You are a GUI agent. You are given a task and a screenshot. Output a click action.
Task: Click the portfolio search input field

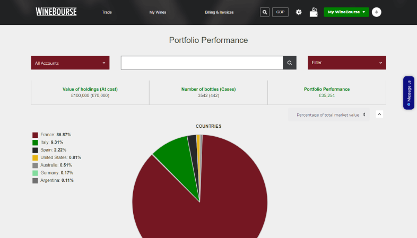click(202, 63)
